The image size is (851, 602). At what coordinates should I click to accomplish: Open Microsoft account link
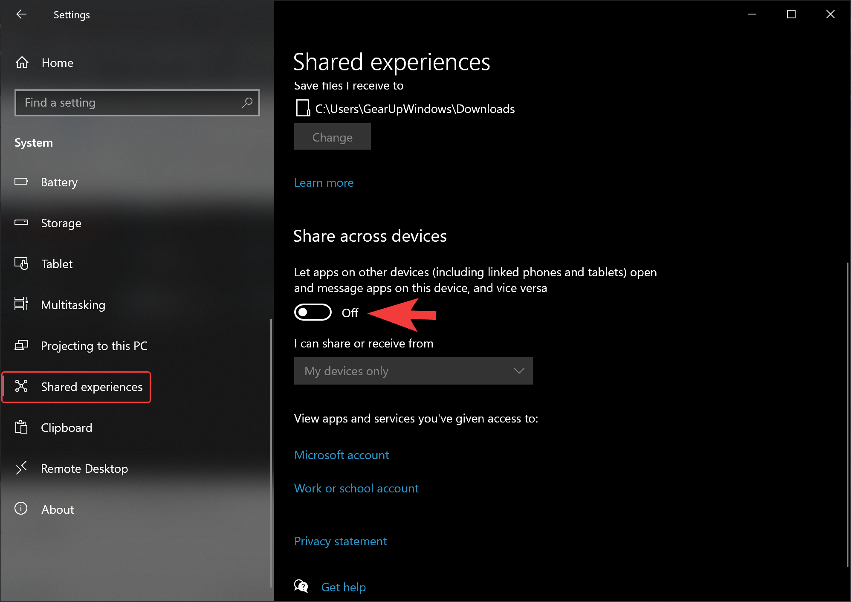click(x=342, y=455)
